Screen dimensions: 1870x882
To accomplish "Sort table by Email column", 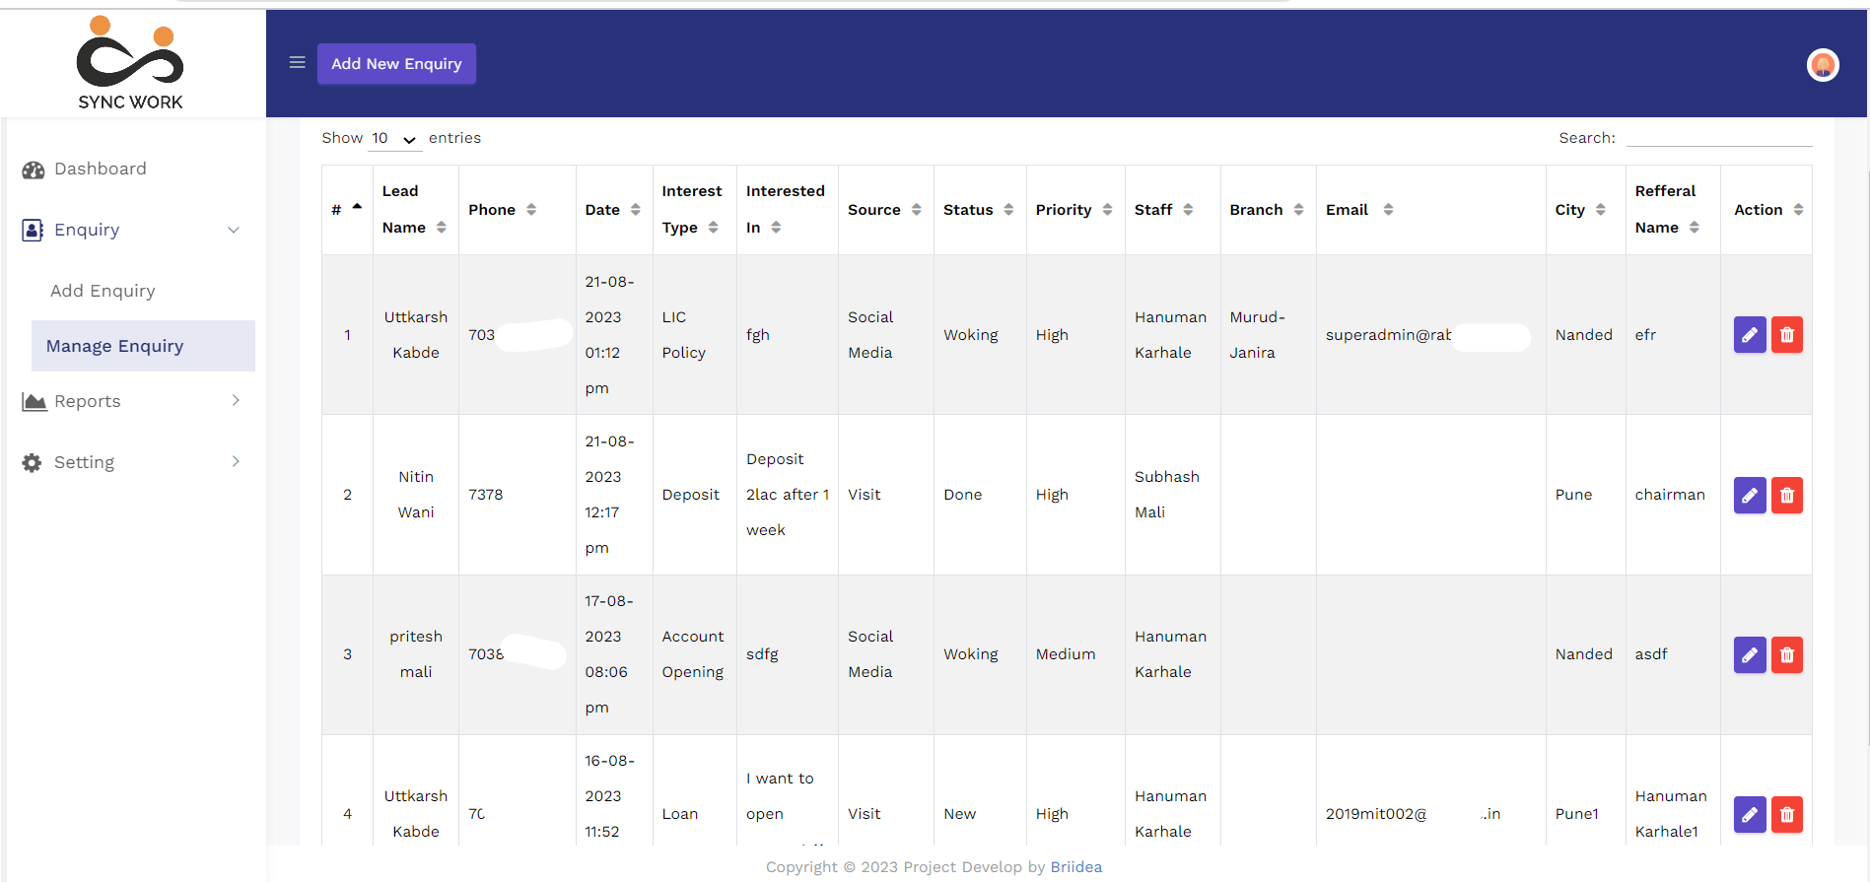I will point(1430,209).
